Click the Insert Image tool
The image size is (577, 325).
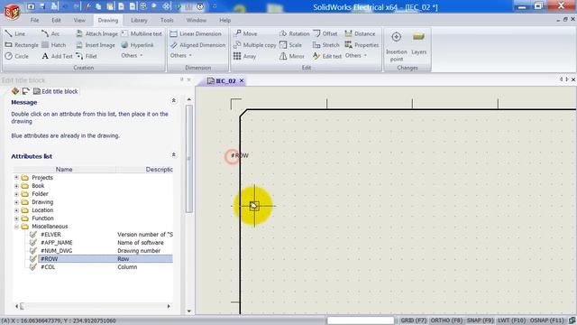(x=96, y=45)
